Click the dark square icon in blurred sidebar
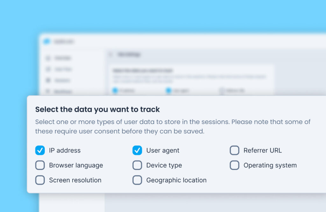 pos(48,80)
